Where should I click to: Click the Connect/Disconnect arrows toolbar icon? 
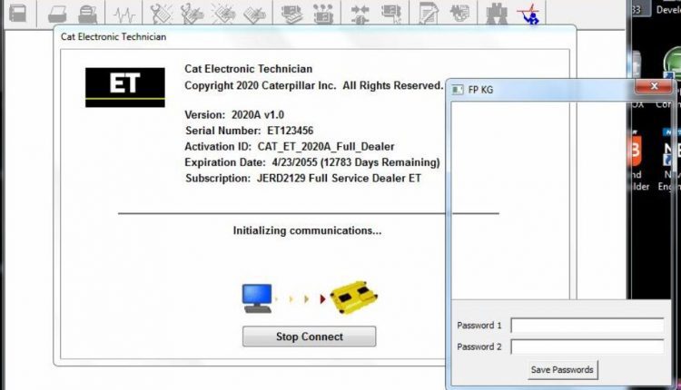tap(360, 14)
